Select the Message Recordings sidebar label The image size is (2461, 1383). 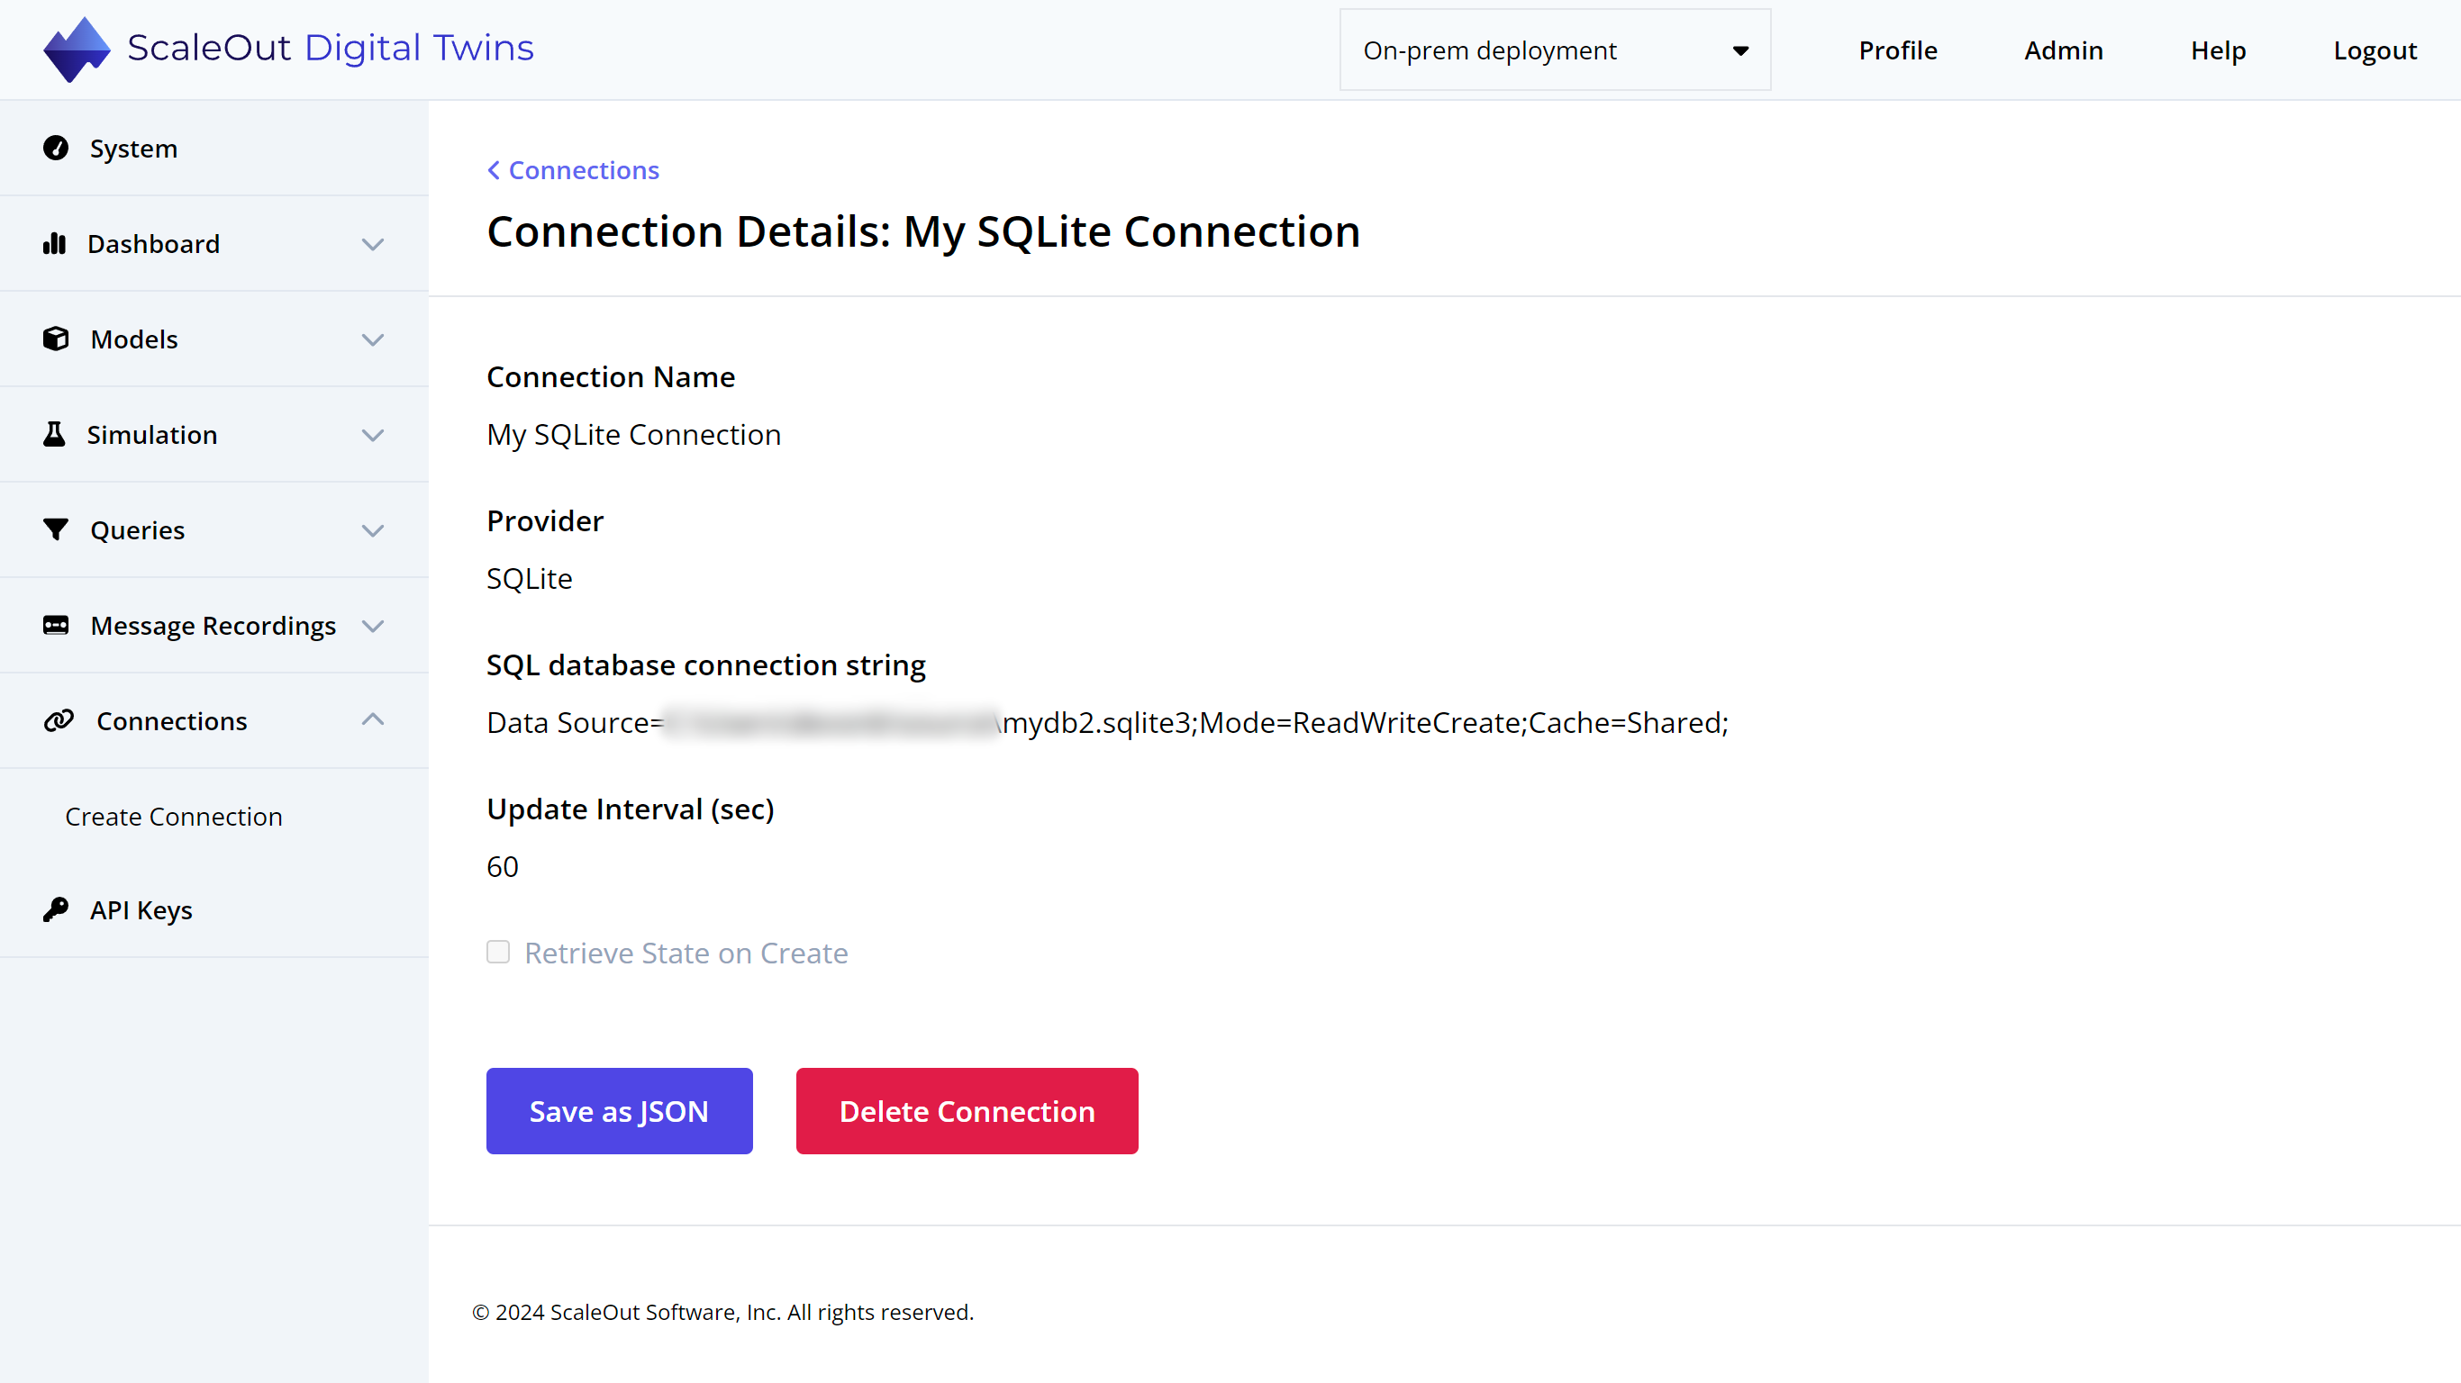(x=213, y=626)
